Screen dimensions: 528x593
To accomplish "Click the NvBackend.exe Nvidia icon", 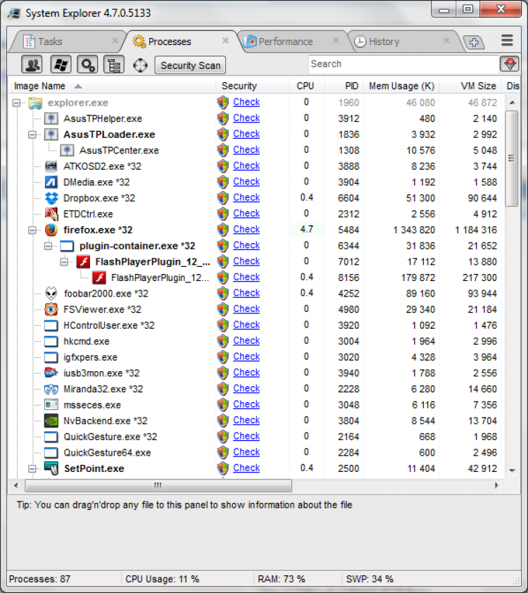I will [x=51, y=420].
